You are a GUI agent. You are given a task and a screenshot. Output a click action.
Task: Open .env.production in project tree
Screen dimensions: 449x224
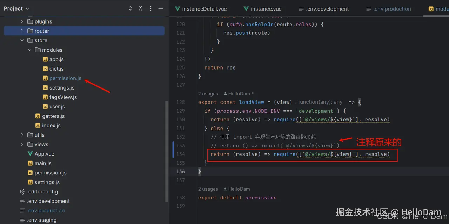(x=46, y=211)
